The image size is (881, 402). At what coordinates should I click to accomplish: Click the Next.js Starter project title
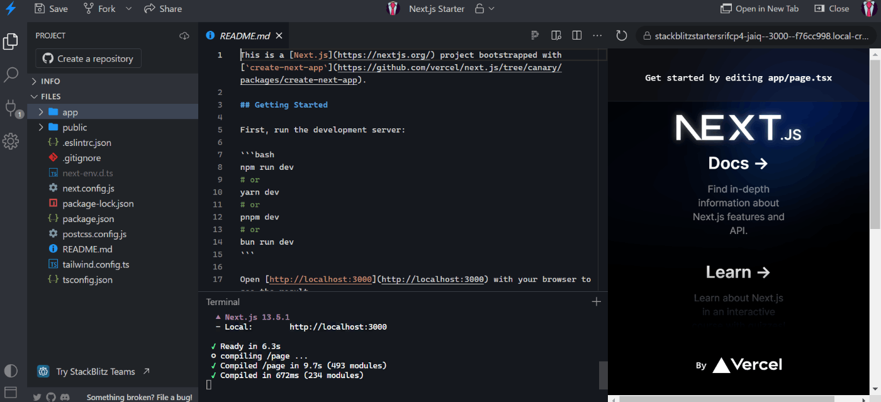[x=437, y=9]
